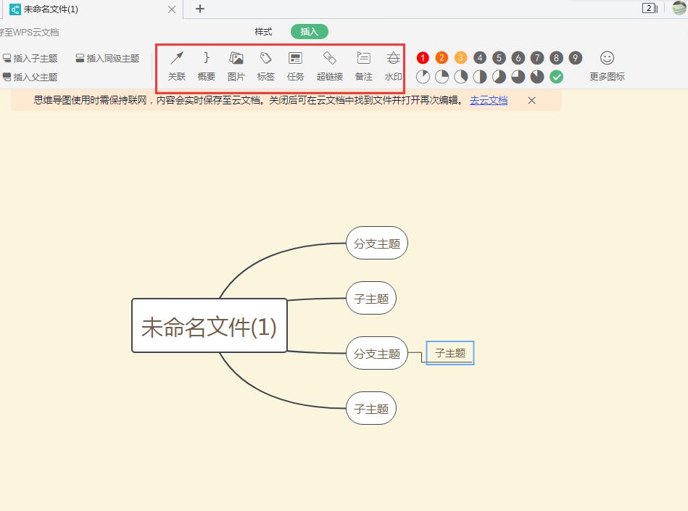
Task: Apply priority marker number 5
Action: coord(499,58)
